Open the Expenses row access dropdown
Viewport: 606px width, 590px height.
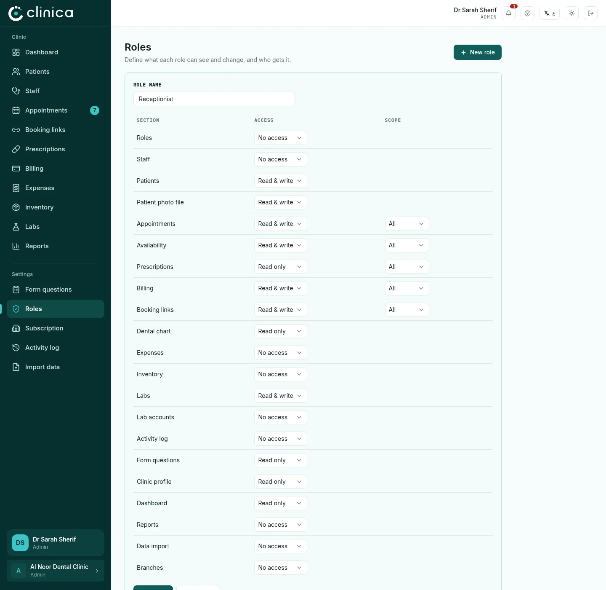tap(281, 353)
